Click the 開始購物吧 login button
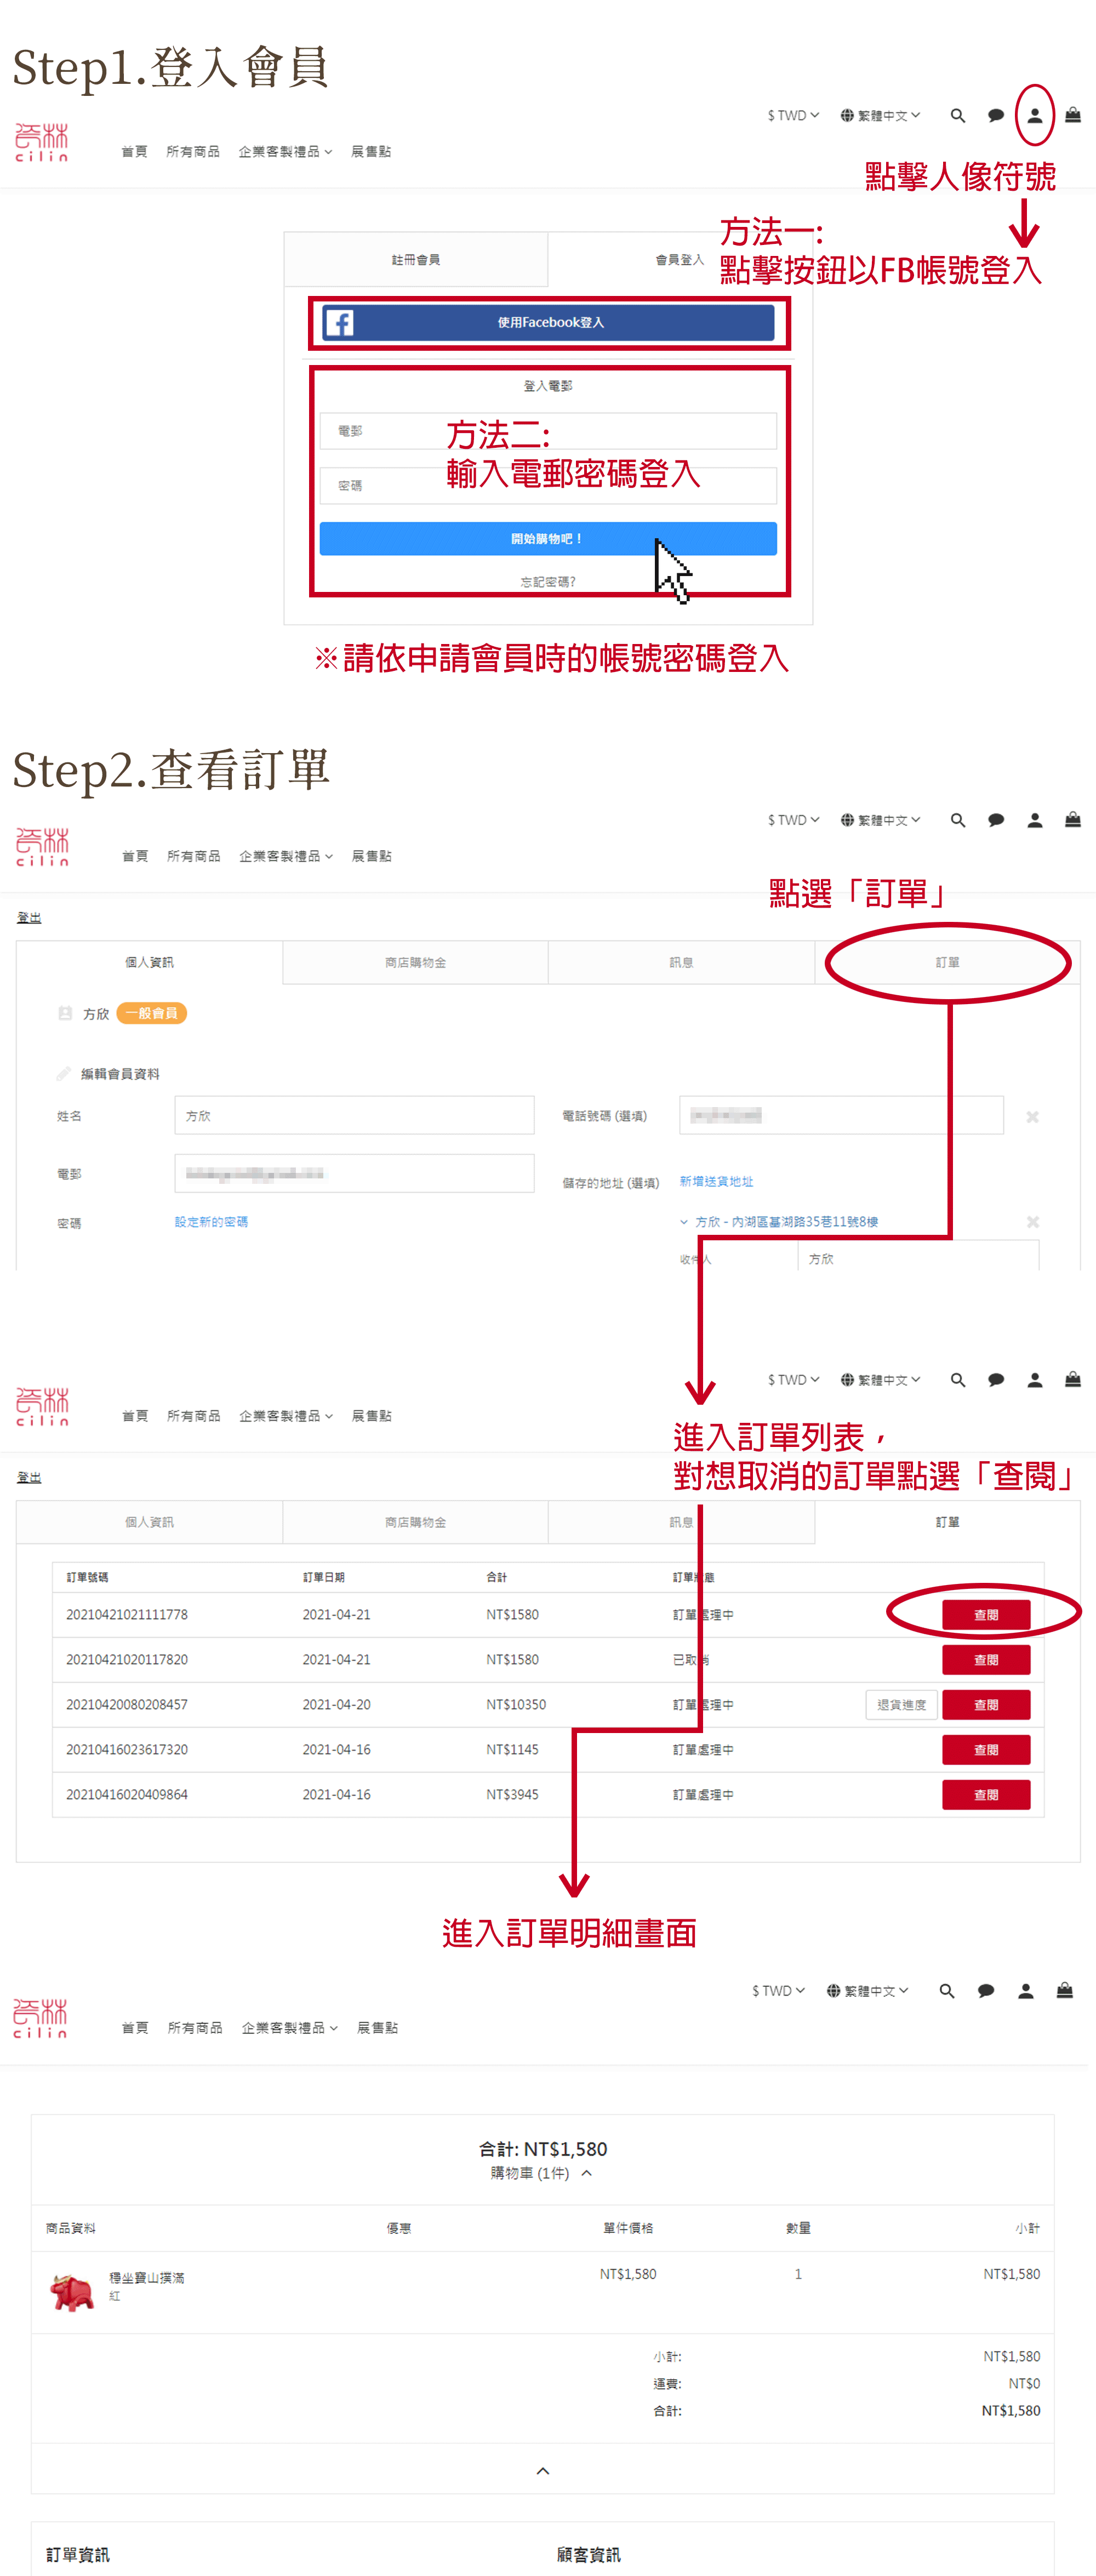This screenshot has height=2576, width=1096. click(547, 539)
